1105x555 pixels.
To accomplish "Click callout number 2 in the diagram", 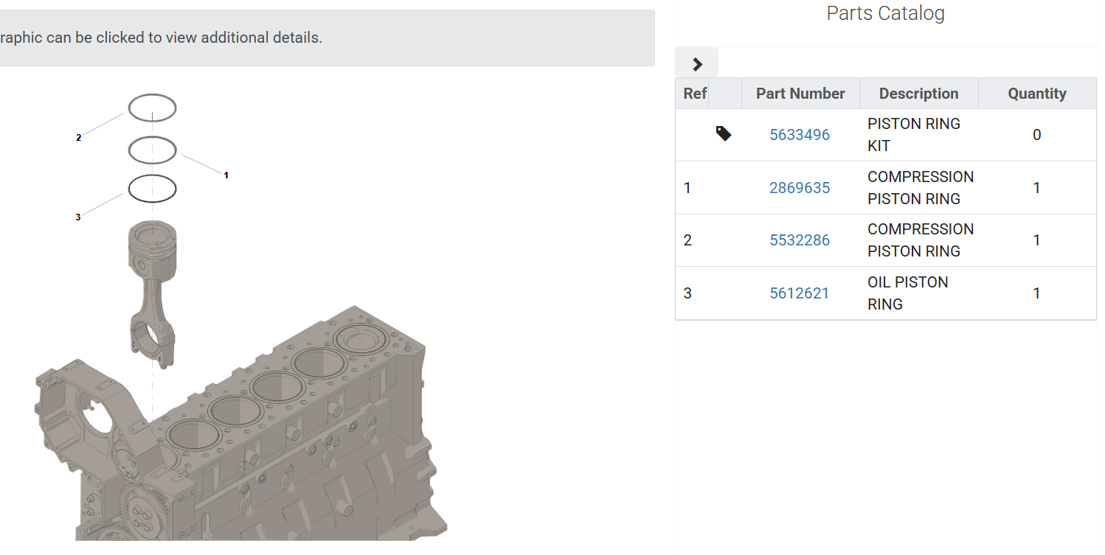I will 78,138.
